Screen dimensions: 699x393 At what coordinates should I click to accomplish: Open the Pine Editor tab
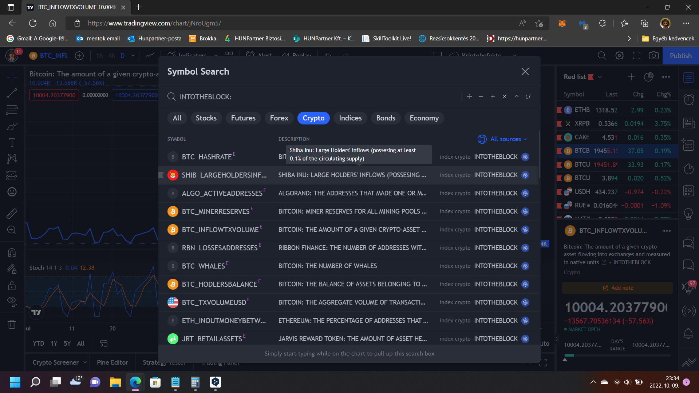[x=112, y=362]
